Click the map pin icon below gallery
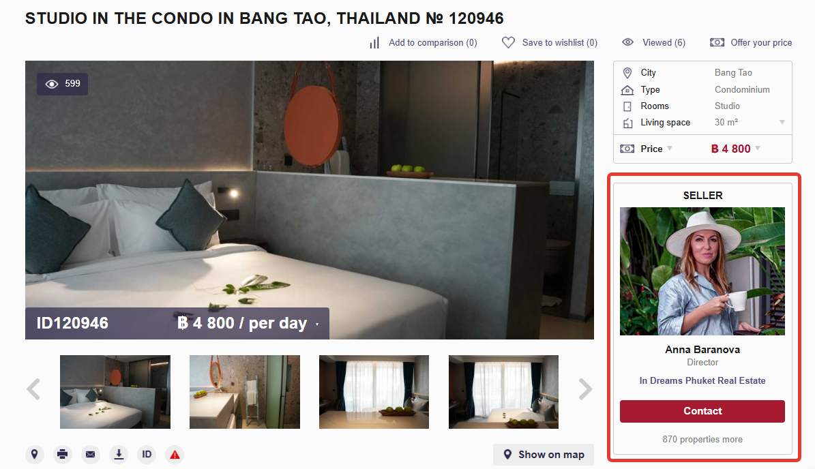815x469 pixels. [34, 455]
